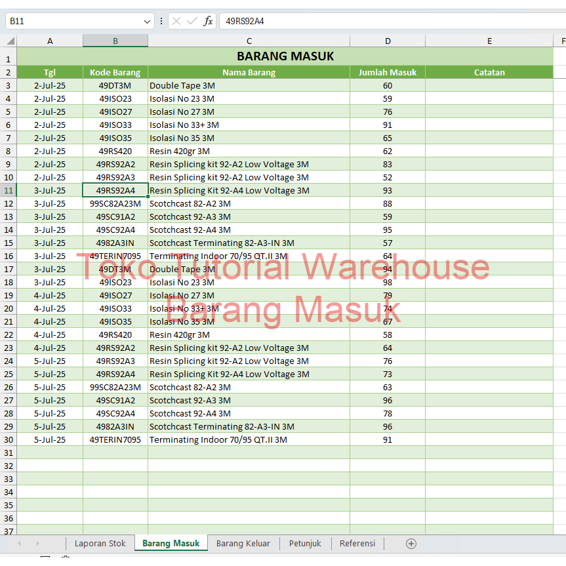Click the Jumlah Masuk header cell

tap(388, 72)
